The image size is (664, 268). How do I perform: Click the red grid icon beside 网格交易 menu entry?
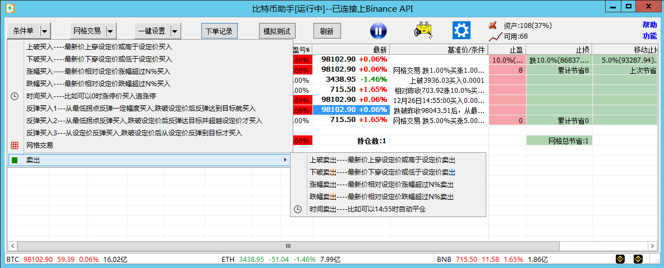15,145
